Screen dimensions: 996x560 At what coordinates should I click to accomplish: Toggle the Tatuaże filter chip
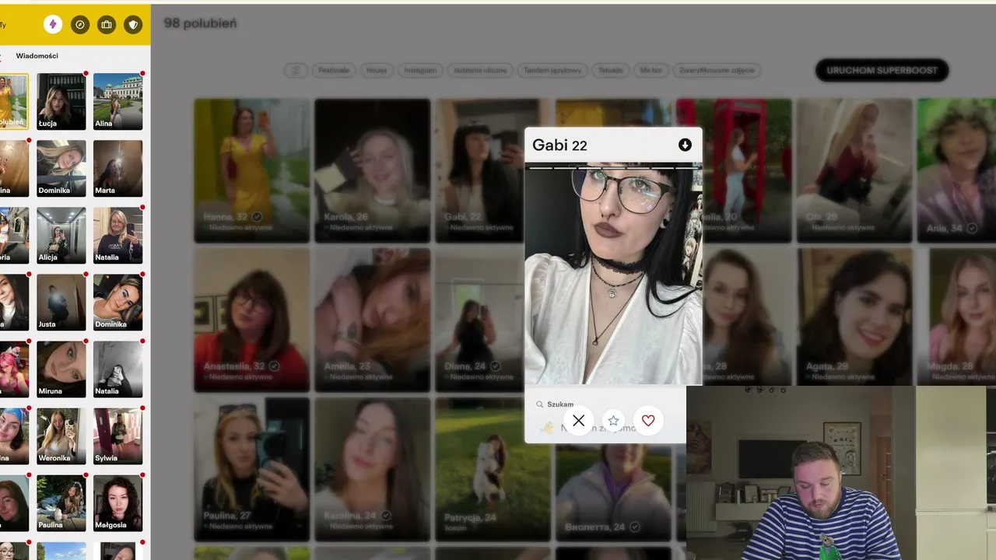pos(611,70)
